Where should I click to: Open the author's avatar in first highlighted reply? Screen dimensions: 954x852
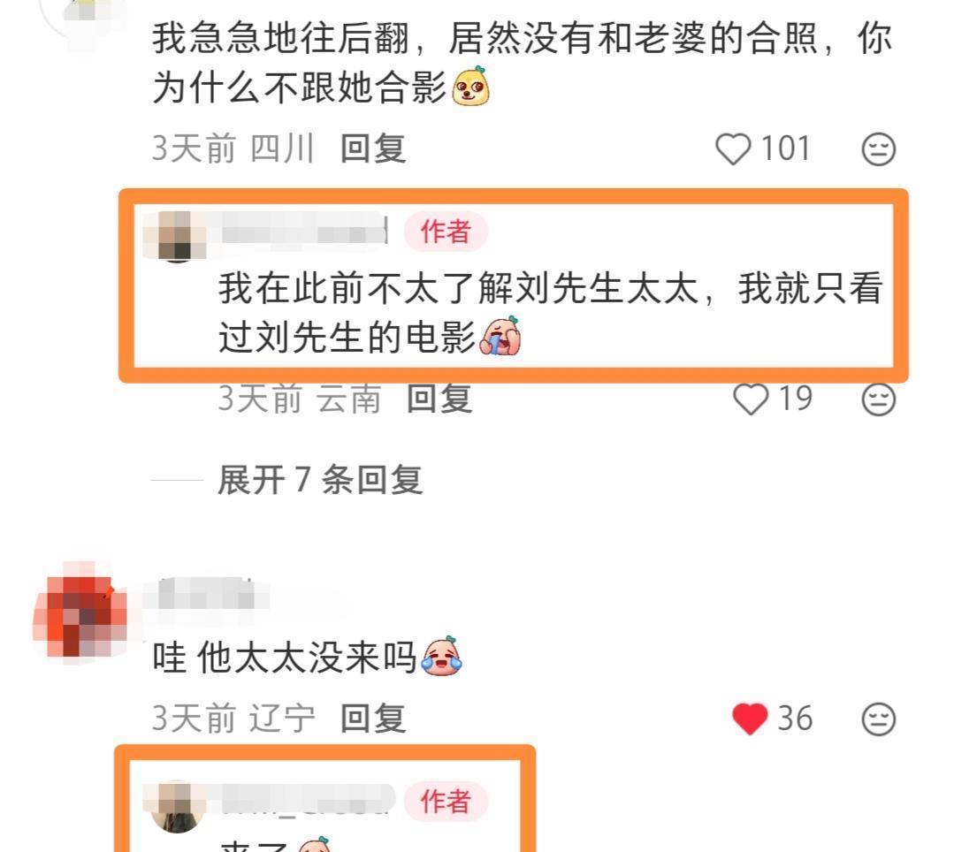tap(176, 236)
